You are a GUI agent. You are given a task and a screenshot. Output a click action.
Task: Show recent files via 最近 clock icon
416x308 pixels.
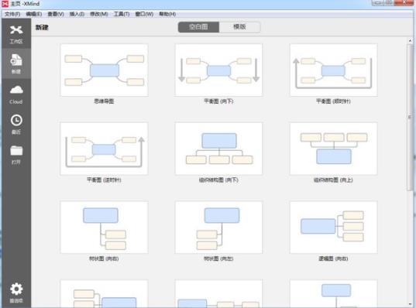click(x=16, y=124)
